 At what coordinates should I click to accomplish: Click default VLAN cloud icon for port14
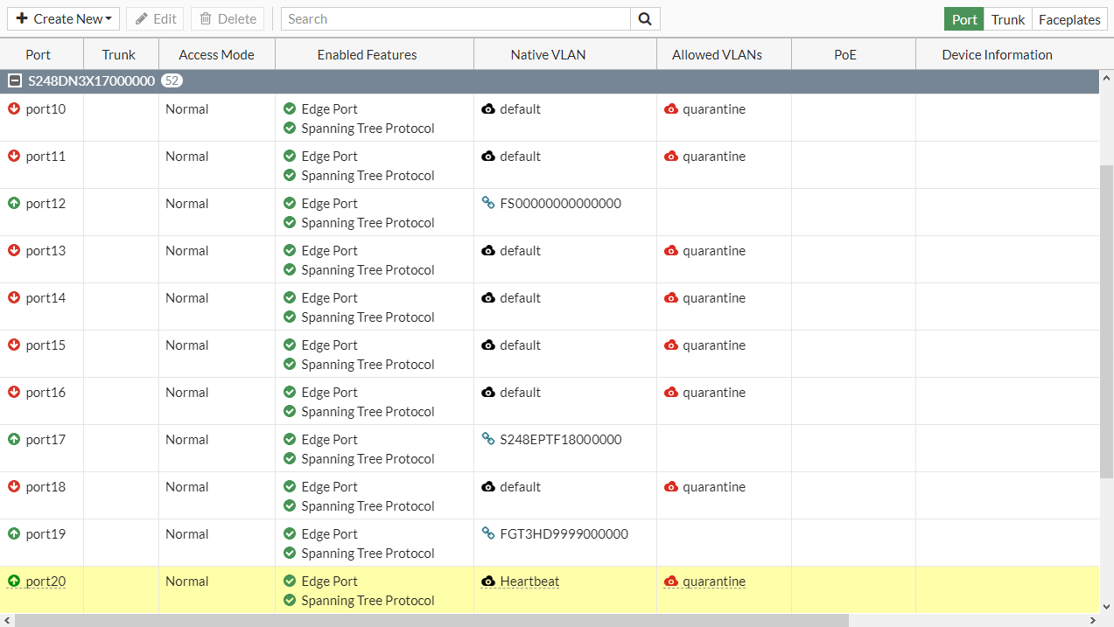point(488,298)
